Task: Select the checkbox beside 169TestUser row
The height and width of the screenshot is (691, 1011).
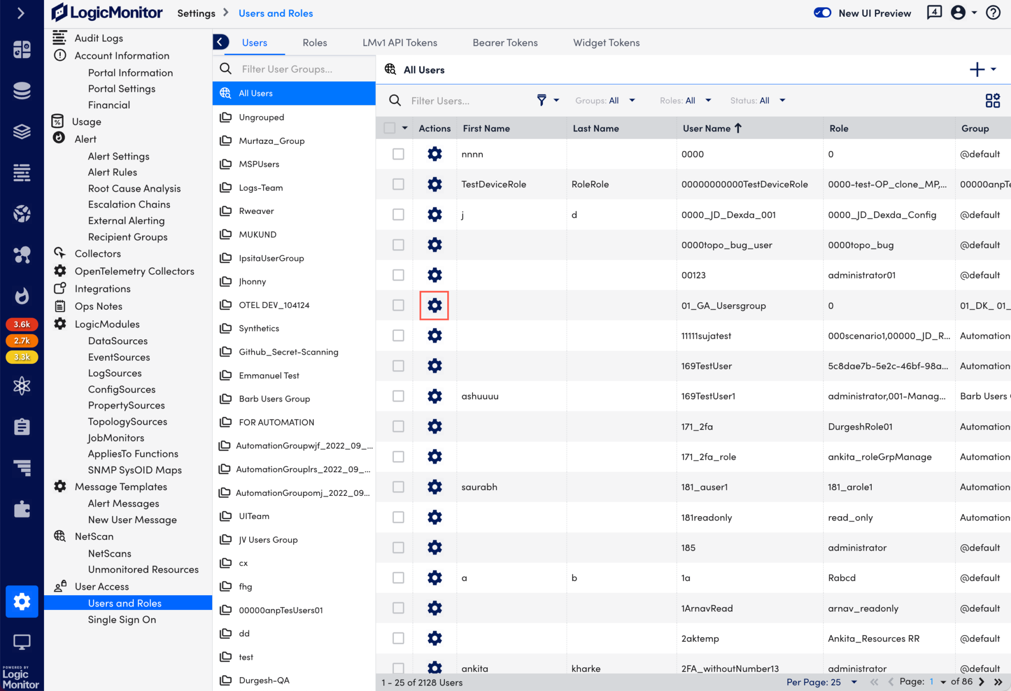Action: [x=398, y=366]
